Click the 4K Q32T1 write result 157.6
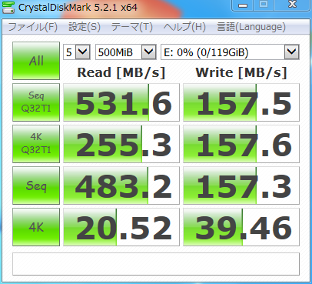Screen dimensions: 312x284 coord(241,144)
